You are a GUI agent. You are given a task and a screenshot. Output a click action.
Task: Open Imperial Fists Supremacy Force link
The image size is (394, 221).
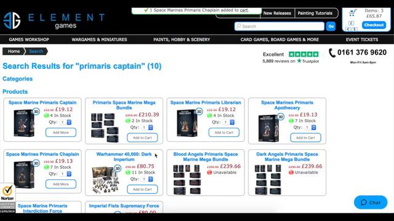(124, 206)
